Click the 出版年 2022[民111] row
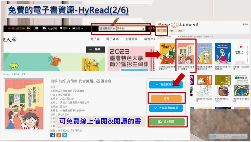This screenshot has width=251, height=142. click(x=62, y=99)
